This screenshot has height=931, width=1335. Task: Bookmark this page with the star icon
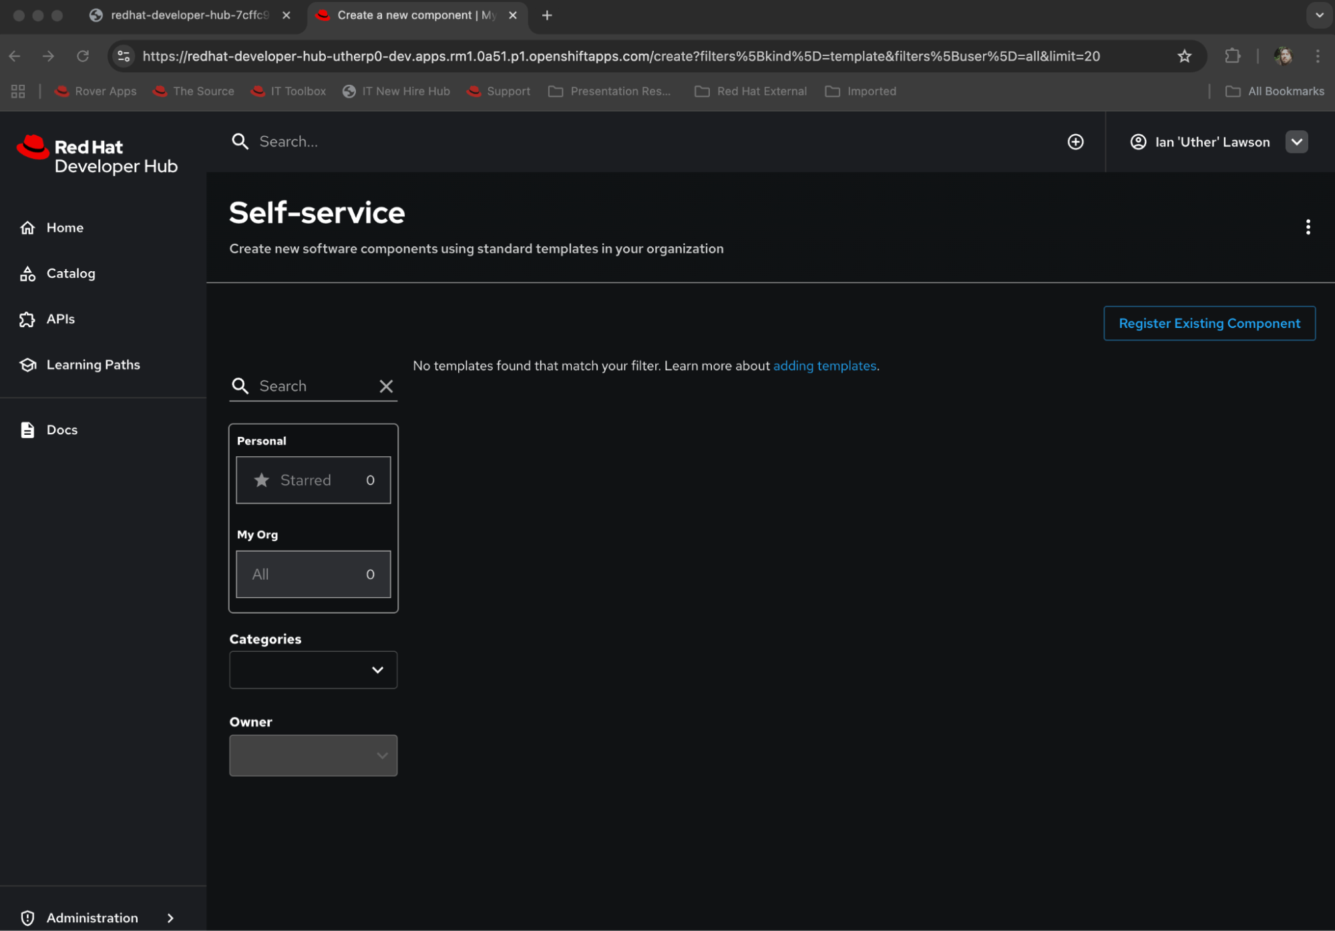[1184, 56]
